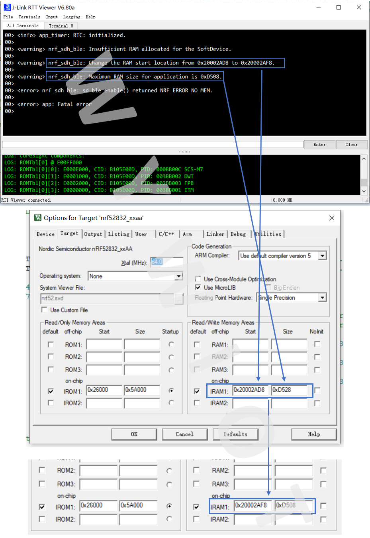Click the nrf52.svd System Viewer File field
The width and height of the screenshot is (370, 538).
coord(107,298)
